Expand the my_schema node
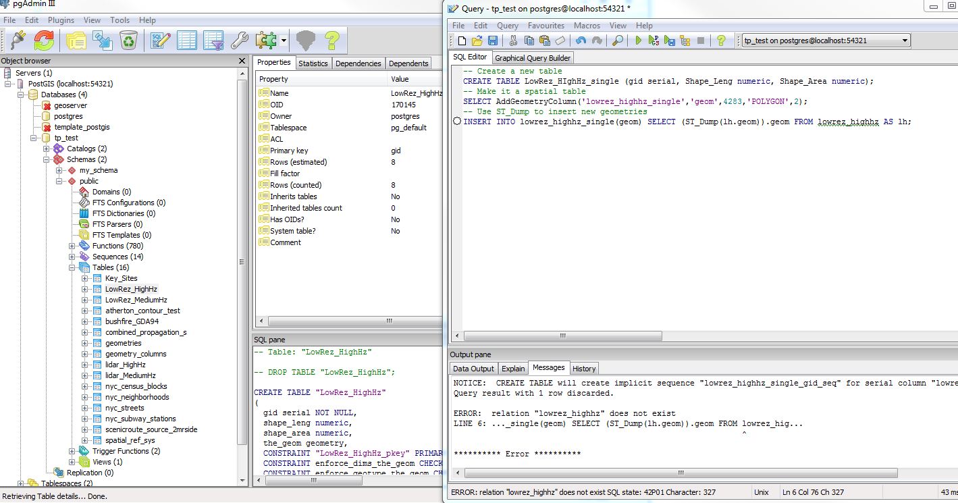This screenshot has width=958, height=503. pos(59,170)
